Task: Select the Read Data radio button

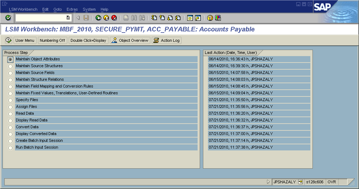Action: click(10, 114)
